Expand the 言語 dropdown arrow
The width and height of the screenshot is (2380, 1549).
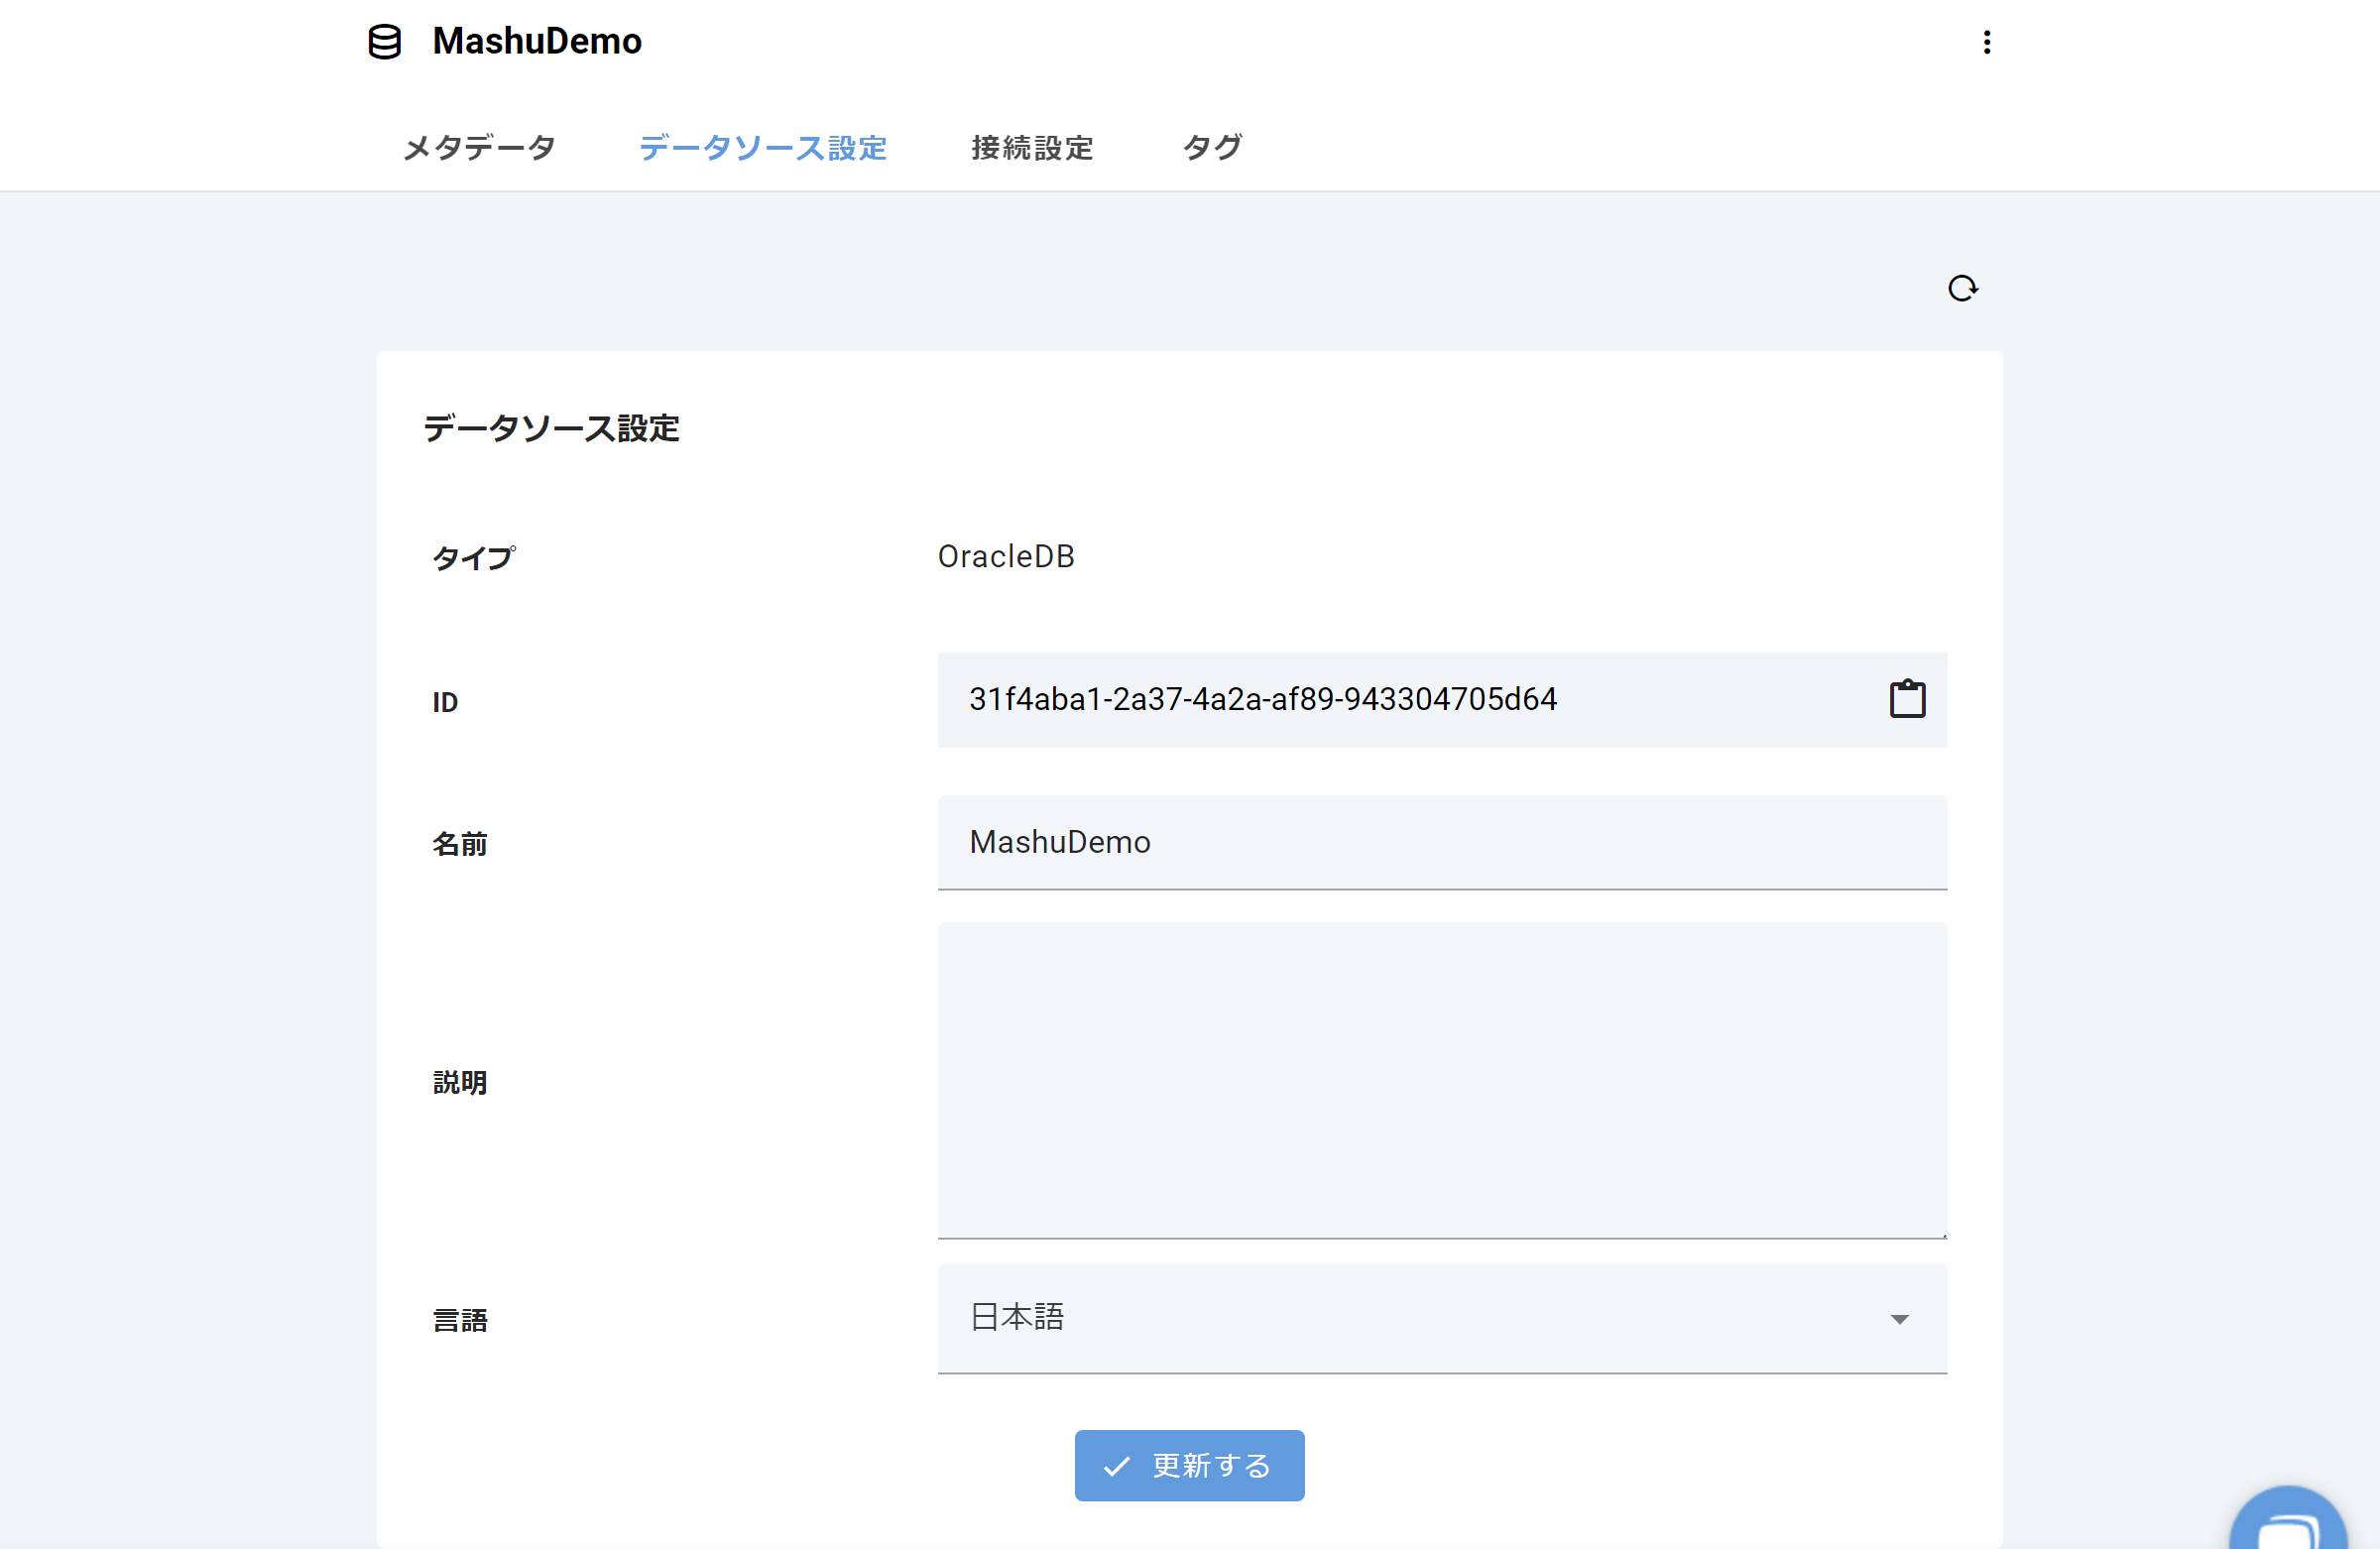[x=1899, y=1319]
